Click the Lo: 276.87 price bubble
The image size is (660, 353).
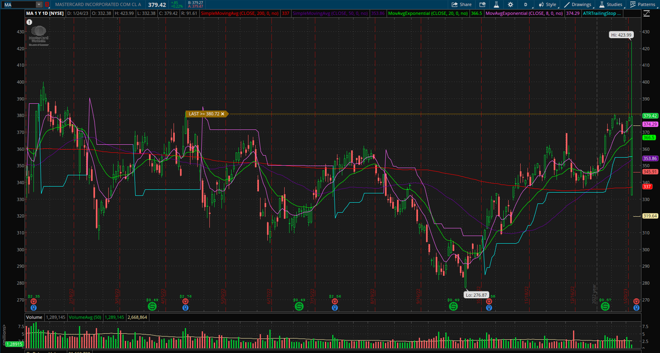pyautogui.click(x=475, y=295)
